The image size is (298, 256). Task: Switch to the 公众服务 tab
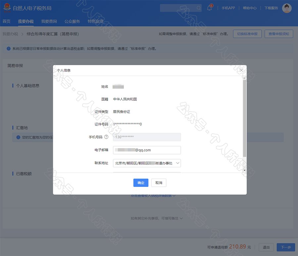[72, 21]
